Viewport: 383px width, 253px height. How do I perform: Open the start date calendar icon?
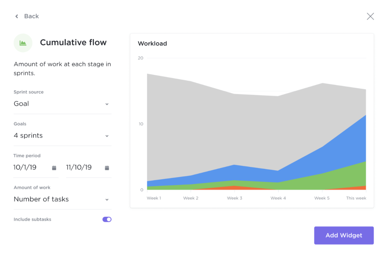click(x=54, y=168)
